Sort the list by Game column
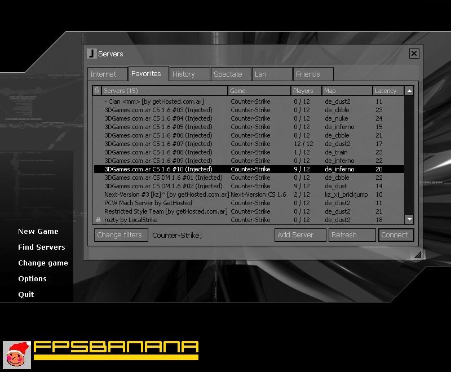The height and width of the screenshot is (372, 451). (259, 91)
